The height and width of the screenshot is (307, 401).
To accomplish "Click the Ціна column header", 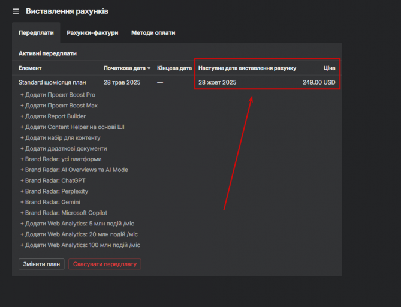I will click(329, 68).
